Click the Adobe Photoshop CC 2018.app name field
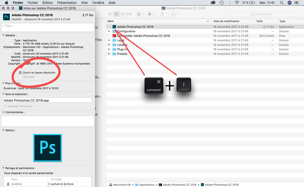 47,100
